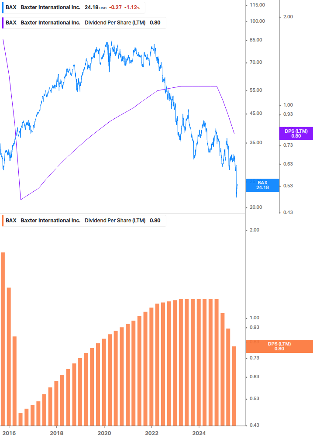Click the orange Dividend Per Share legend label

(83, 221)
